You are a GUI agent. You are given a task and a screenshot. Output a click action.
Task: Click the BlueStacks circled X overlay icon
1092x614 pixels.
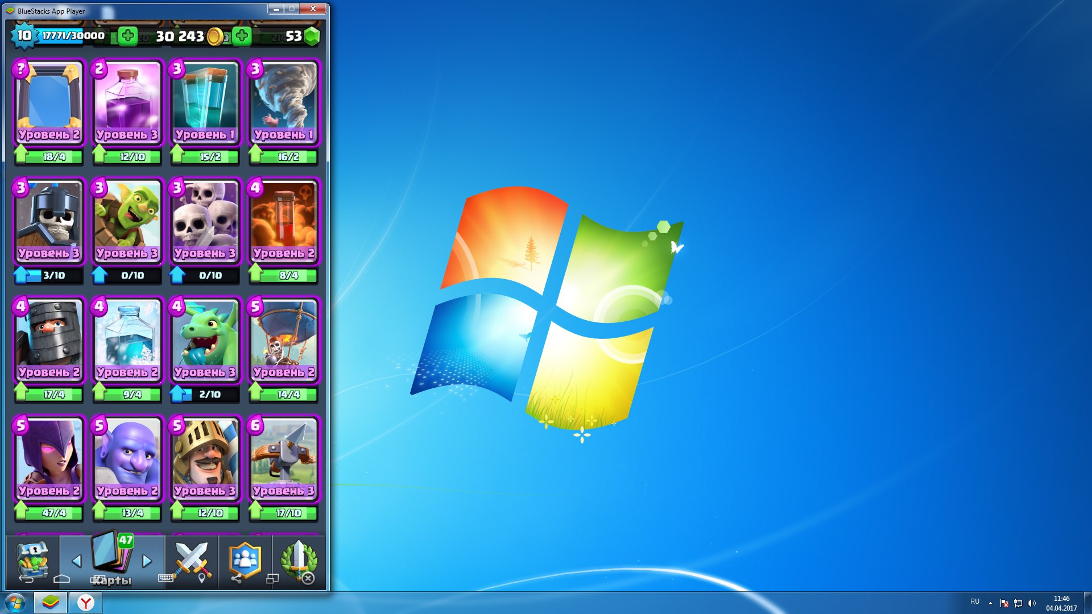(x=308, y=579)
